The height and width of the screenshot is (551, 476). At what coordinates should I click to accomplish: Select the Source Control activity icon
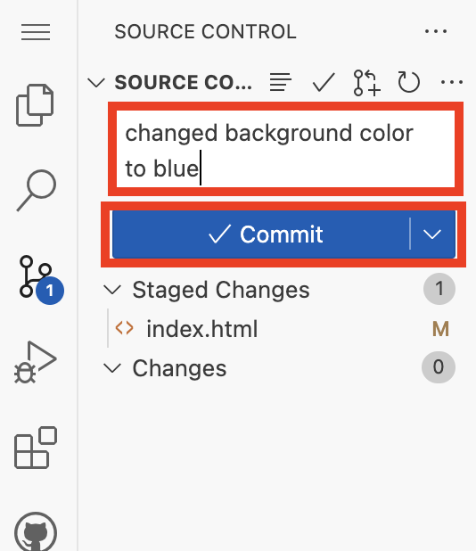tap(39, 279)
